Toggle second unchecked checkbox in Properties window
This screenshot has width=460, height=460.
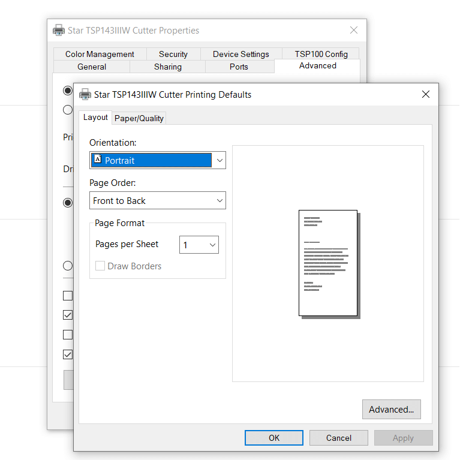(x=68, y=335)
